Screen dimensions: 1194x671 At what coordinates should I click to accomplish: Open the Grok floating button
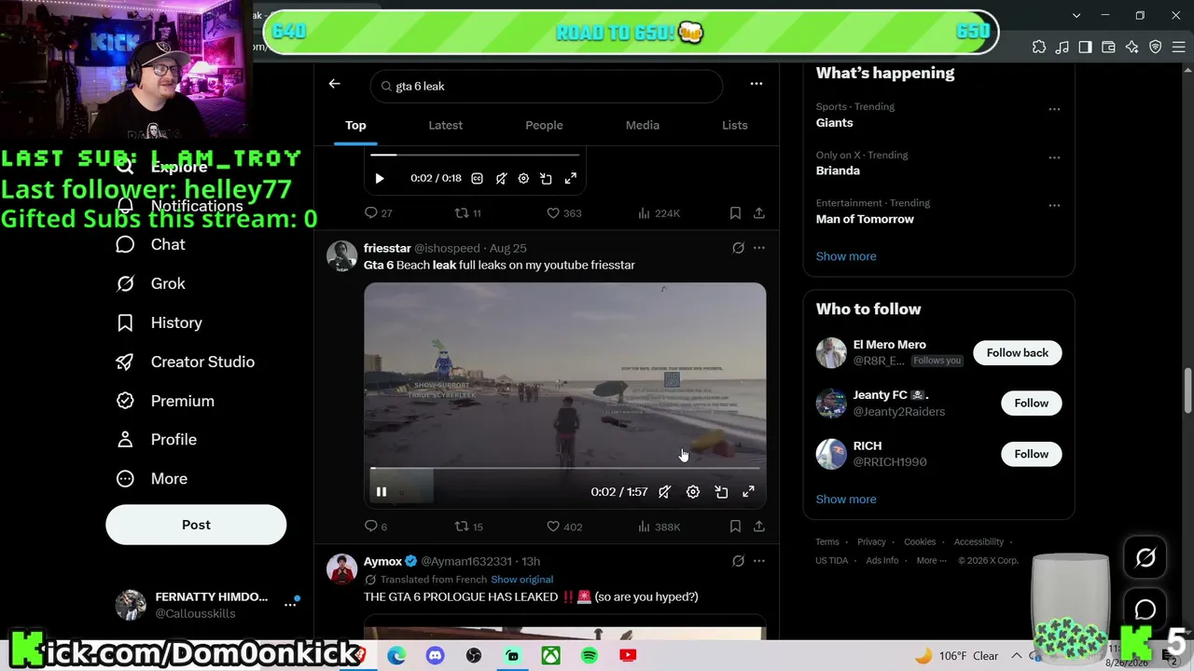point(1145,557)
